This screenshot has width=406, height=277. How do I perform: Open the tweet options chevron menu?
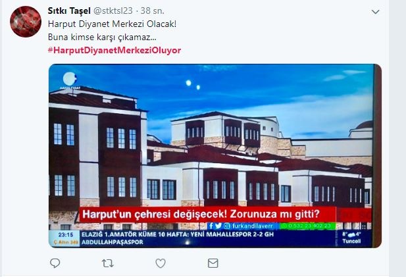click(x=375, y=12)
